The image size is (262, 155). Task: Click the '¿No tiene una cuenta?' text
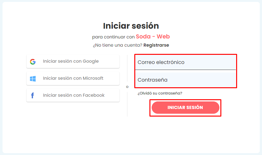click(118, 45)
